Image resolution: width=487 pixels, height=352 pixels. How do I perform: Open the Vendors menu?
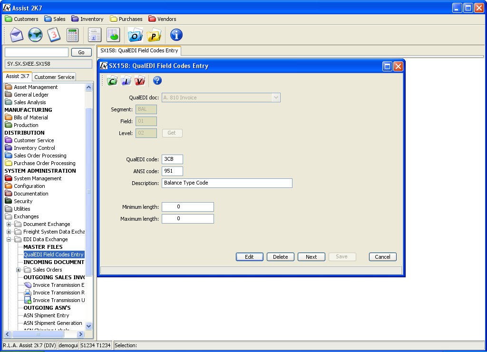point(163,19)
